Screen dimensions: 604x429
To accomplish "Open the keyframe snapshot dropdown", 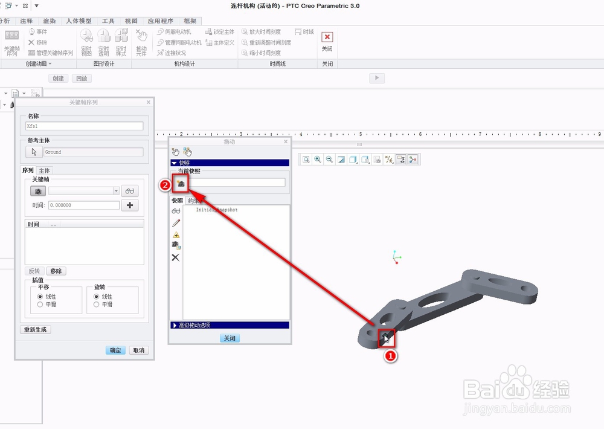I will pyautogui.click(x=116, y=191).
